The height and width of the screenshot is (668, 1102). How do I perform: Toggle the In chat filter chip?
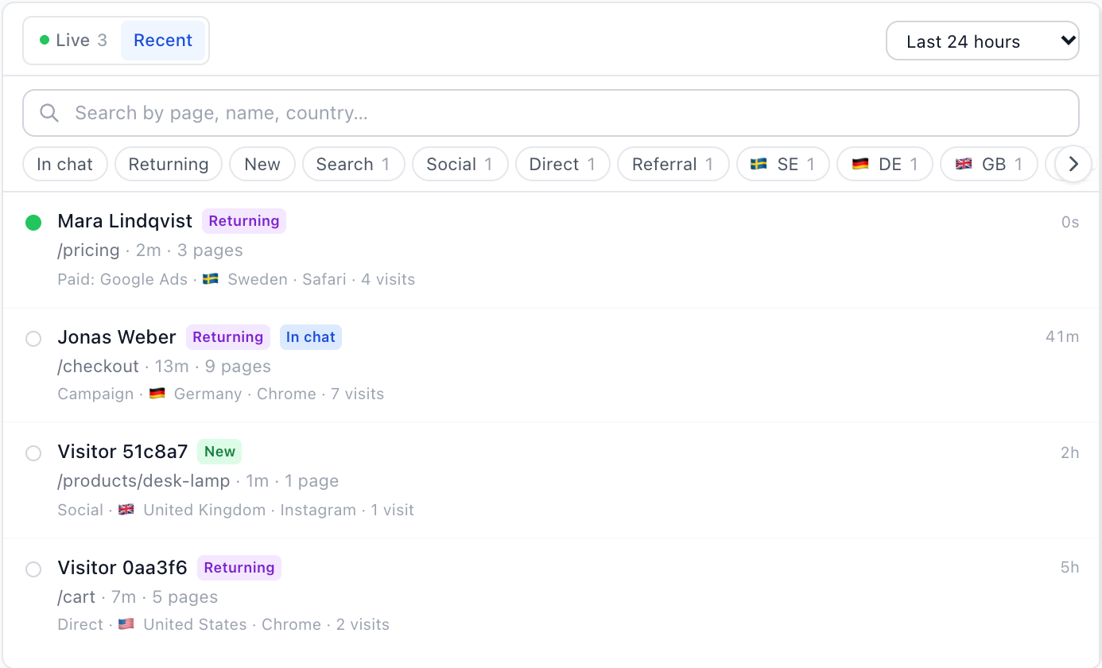coord(65,165)
